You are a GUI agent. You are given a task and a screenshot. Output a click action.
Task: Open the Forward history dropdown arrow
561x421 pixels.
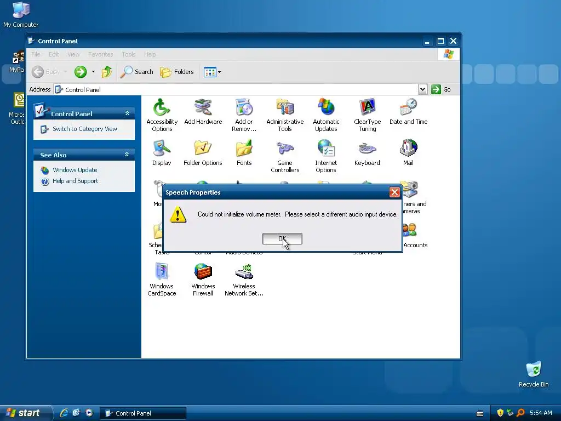93,72
